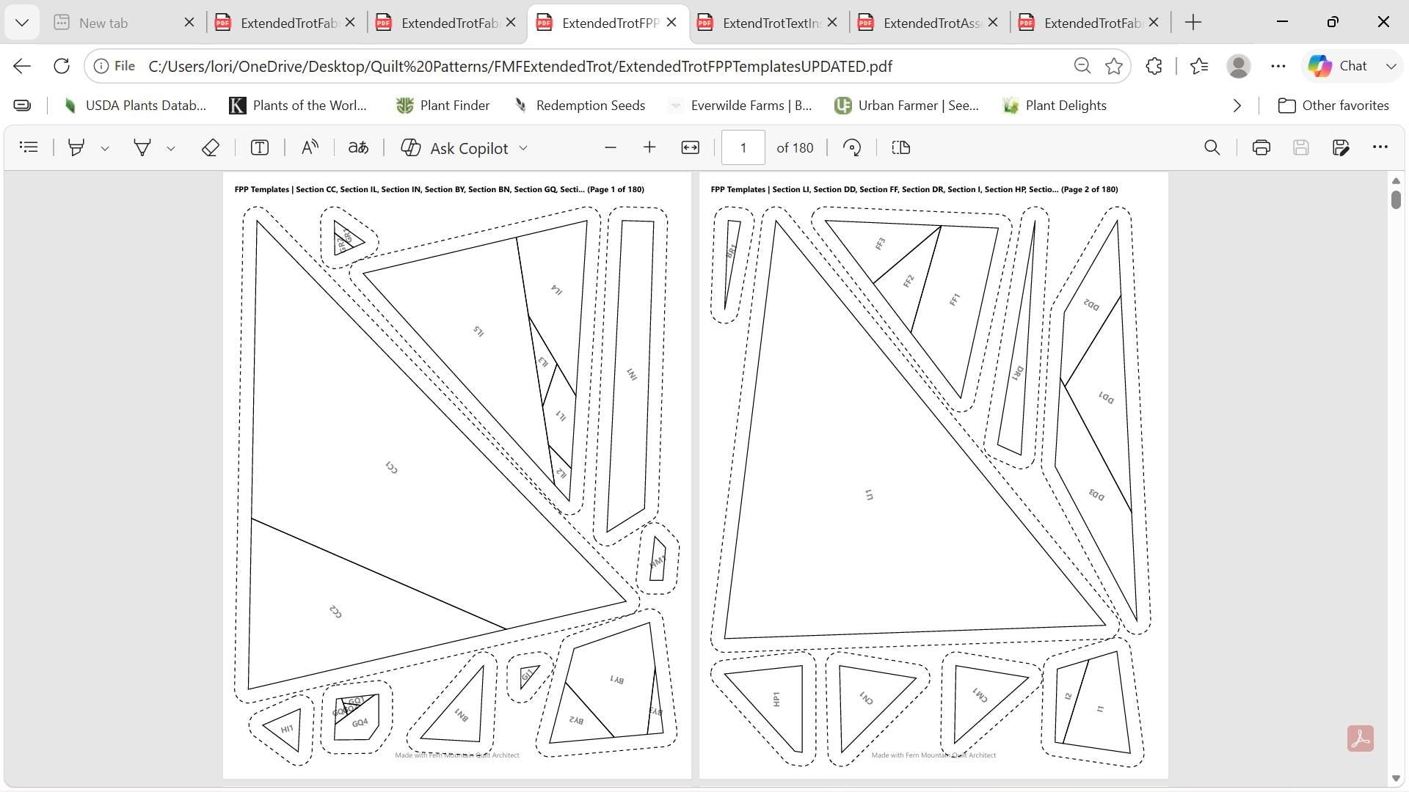The image size is (1409, 792).
Task: Close the ExtendedTrotFPP tab
Action: click(671, 23)
